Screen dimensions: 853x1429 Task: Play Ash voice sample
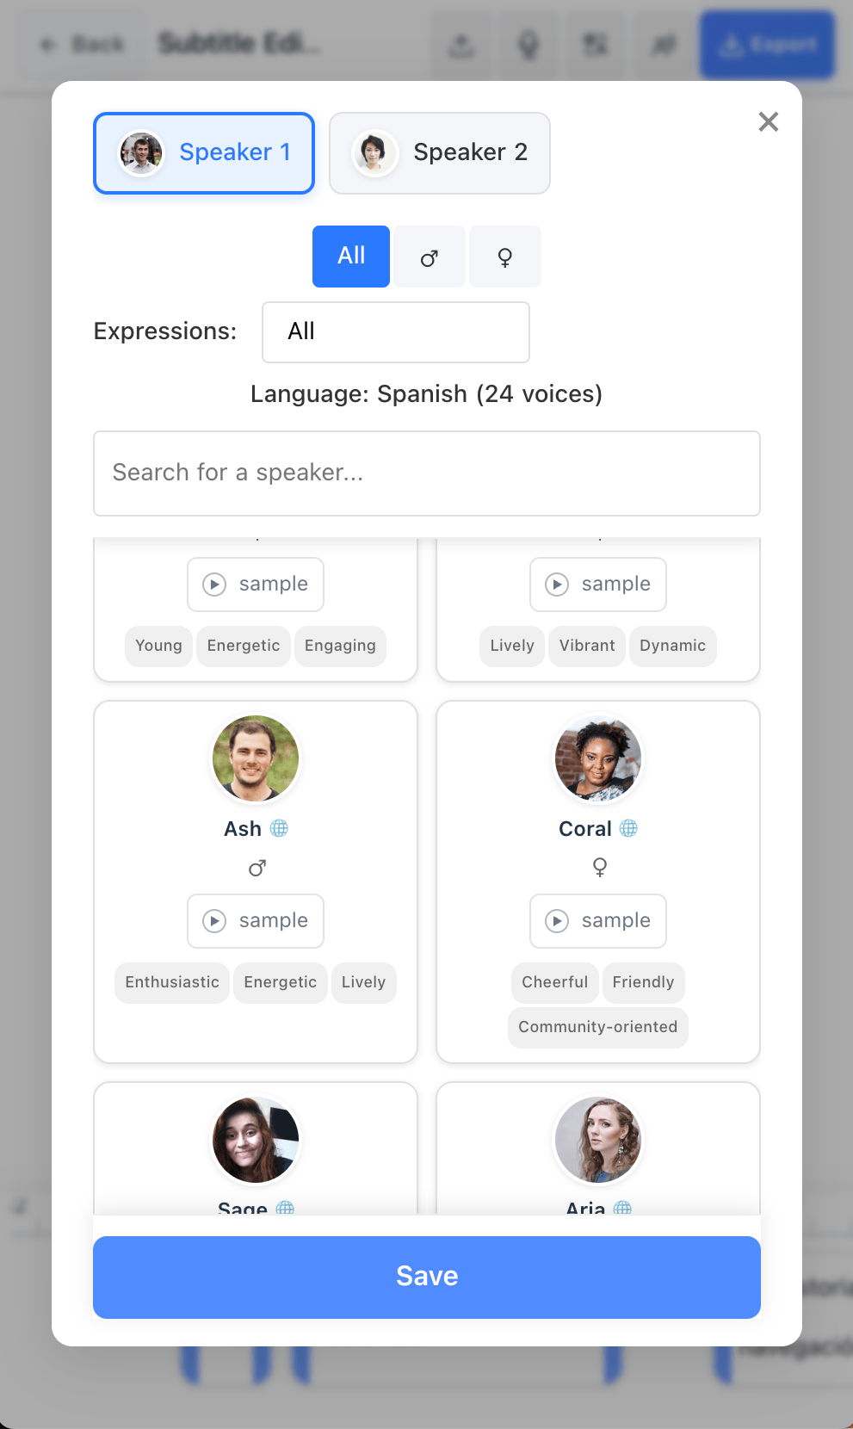[256, 921]
